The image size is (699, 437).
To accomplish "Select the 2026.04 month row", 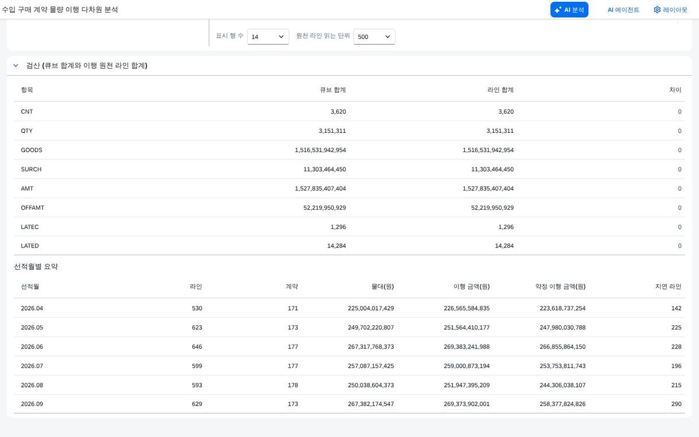I will (x=349, y=308).
